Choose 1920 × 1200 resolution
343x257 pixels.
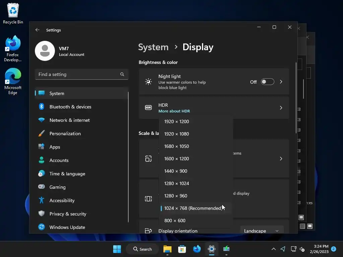(196, 121)
